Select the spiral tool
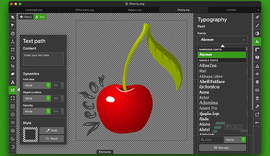Image resolution: width=270 pixels, height=156 pixels. [x=13, y=58]
